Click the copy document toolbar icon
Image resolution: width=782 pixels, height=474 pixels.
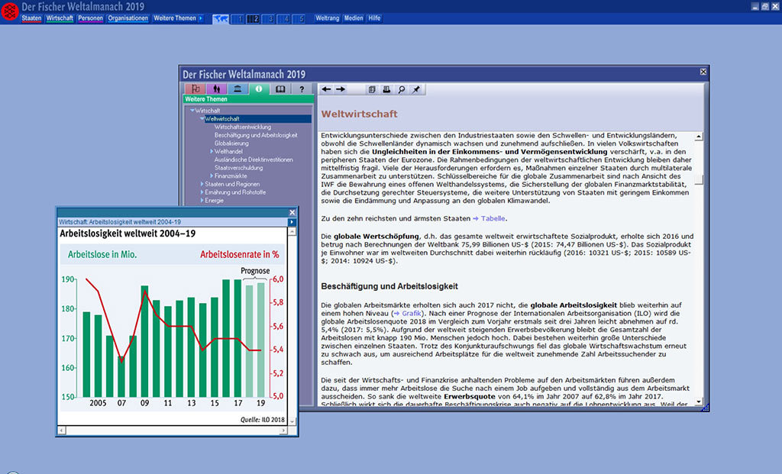coord(372,90)
